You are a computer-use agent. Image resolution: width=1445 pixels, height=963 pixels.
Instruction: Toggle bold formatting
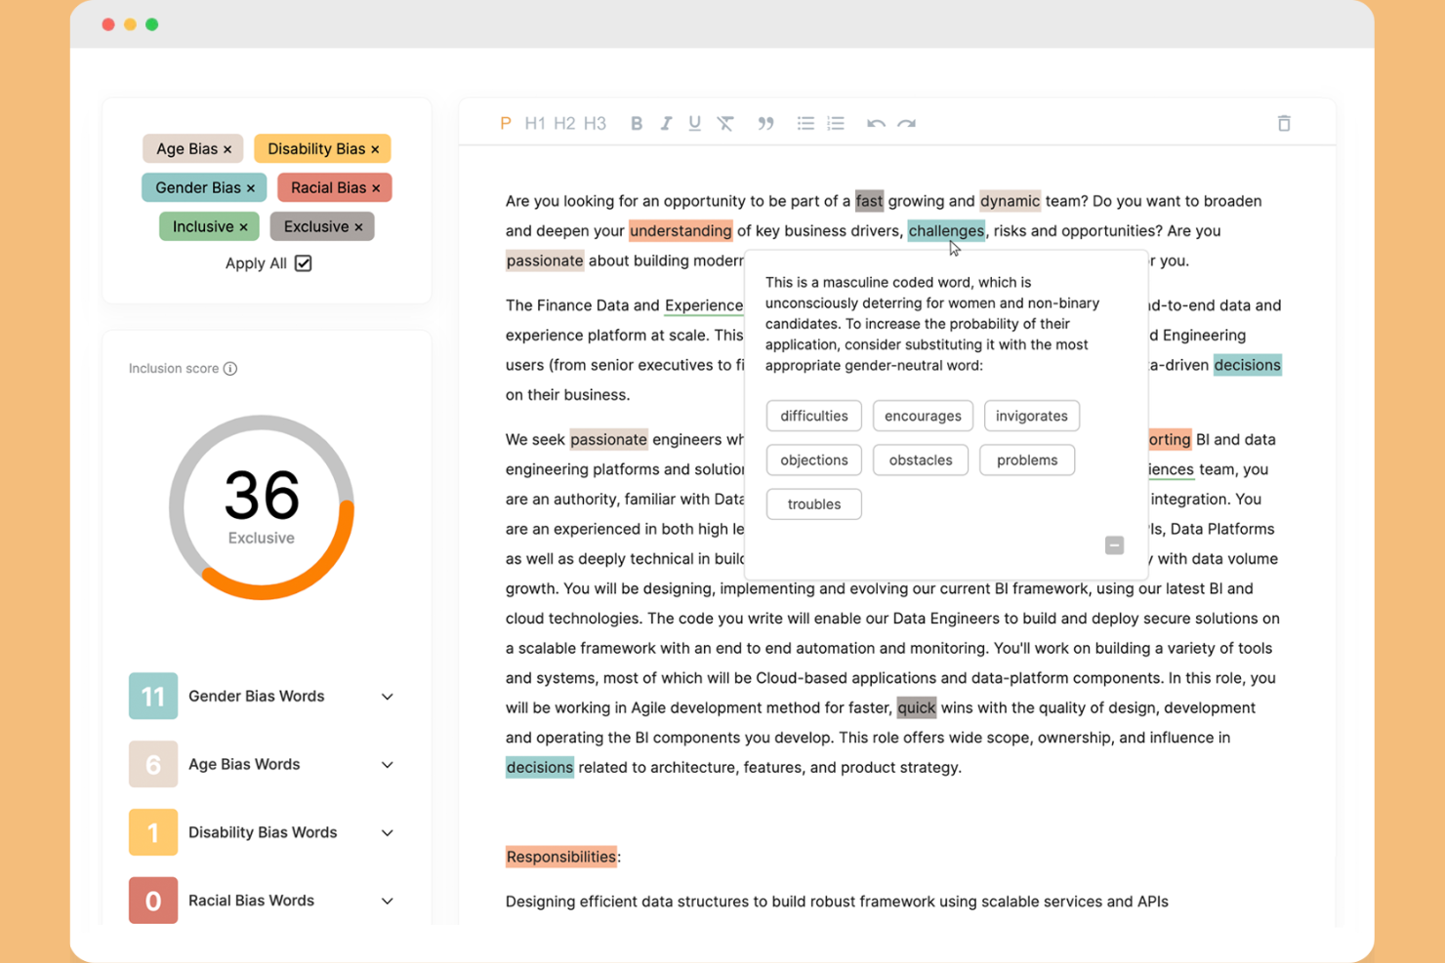point(637,123)
